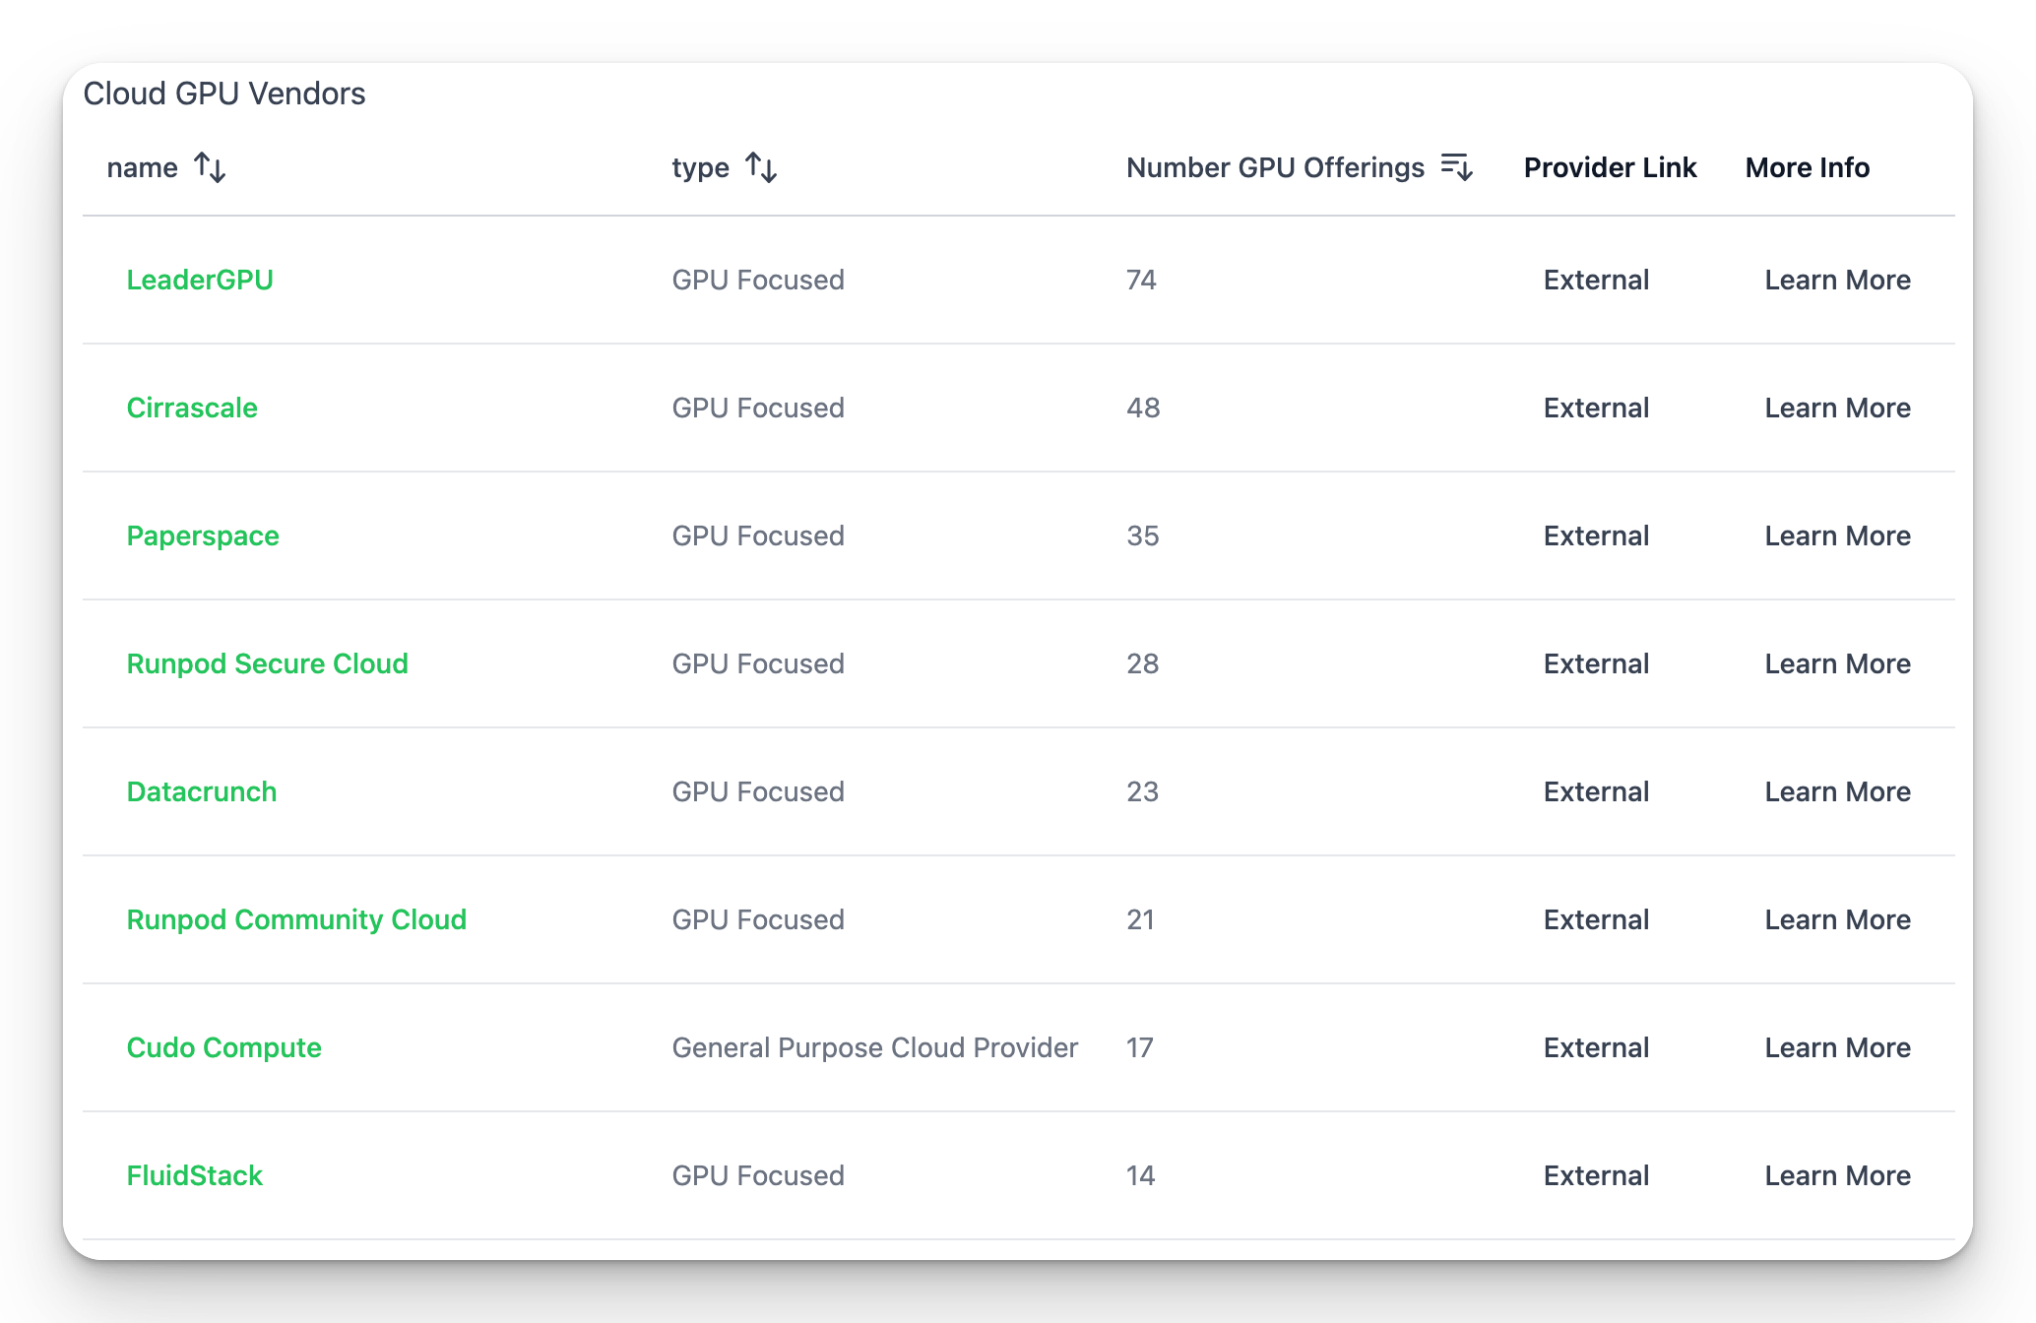Screen dimensions: 2036x1323
Task: Open Cudo Compute vendor details
Action: point(223,1047)
